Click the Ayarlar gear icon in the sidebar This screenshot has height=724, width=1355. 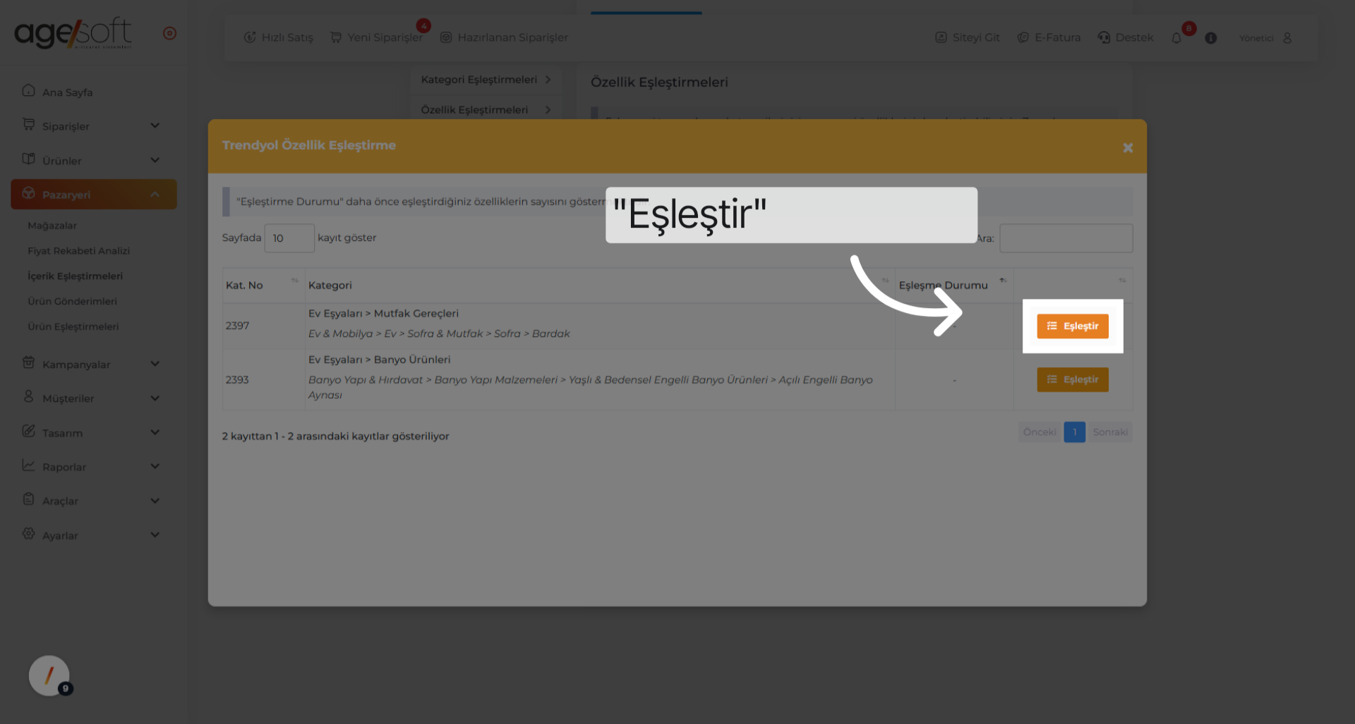point(28,534)
